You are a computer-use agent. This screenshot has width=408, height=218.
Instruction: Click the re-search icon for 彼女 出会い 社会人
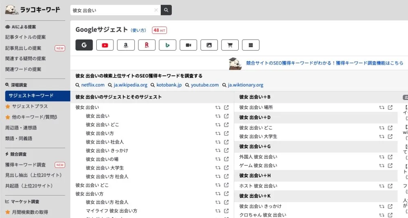point(218,142)
